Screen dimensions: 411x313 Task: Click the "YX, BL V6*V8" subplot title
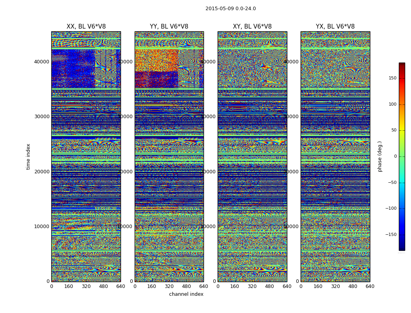tap(335, 27)
